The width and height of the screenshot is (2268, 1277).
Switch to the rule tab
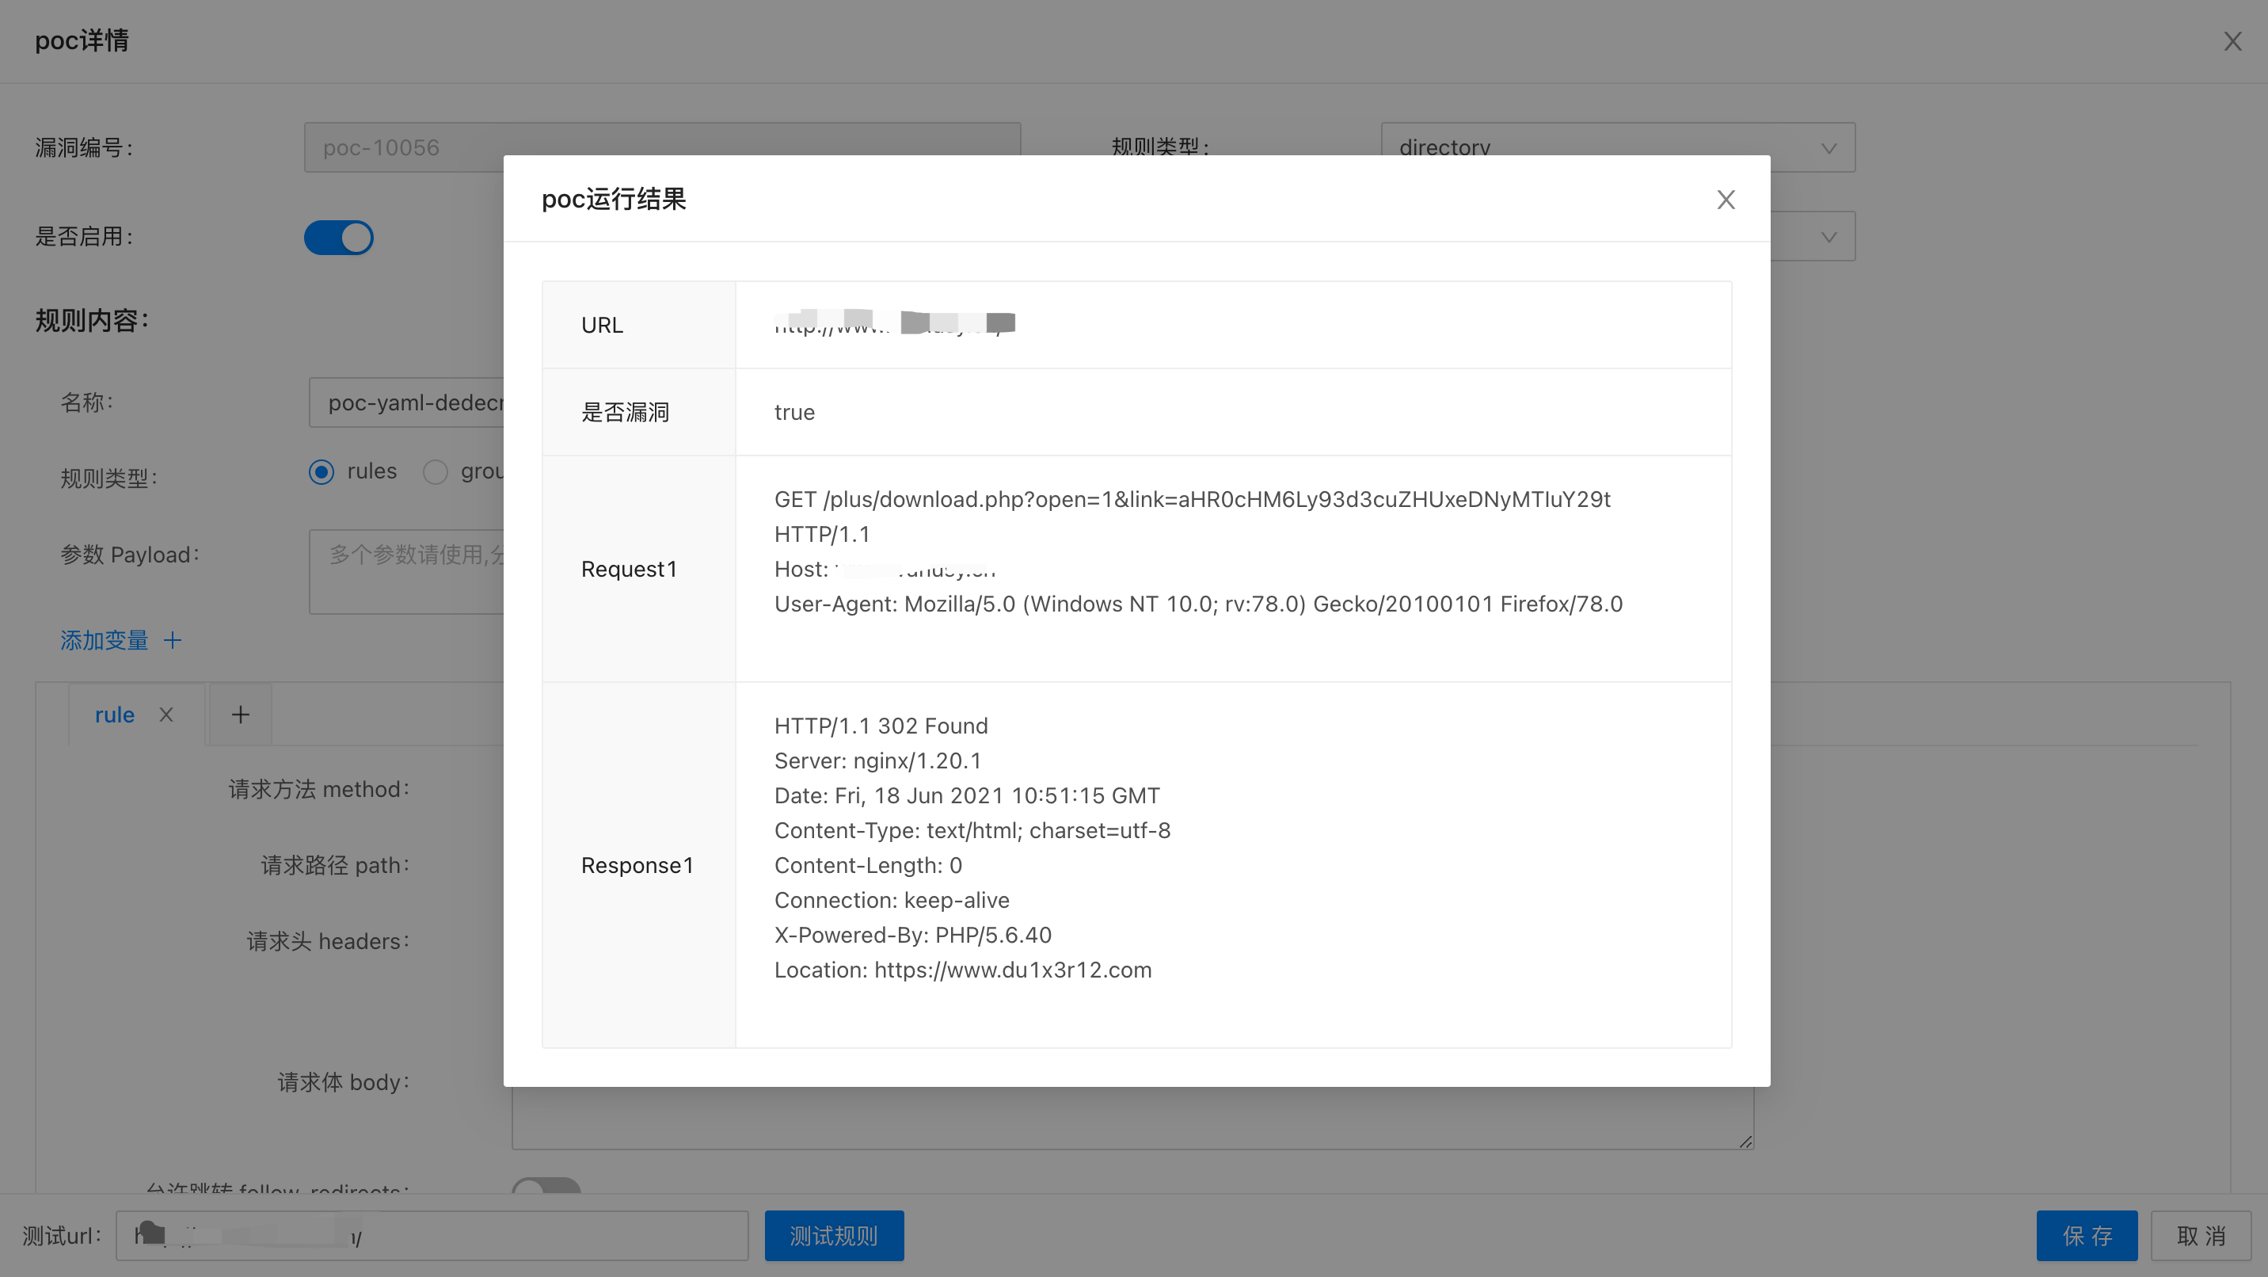tap(115, 715)
